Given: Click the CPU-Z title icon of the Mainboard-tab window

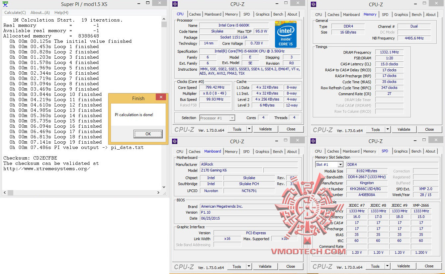Looking at the screenshot, I should click(x=175, y=141).
